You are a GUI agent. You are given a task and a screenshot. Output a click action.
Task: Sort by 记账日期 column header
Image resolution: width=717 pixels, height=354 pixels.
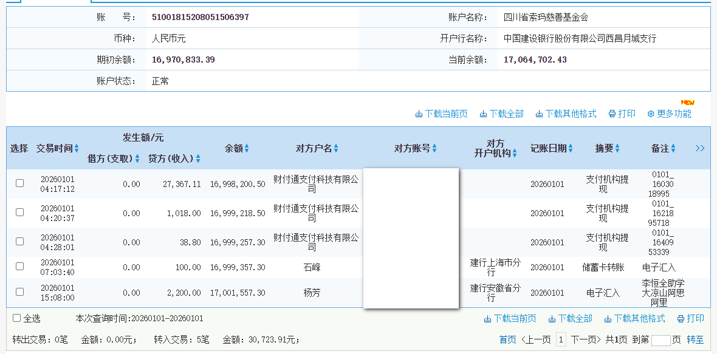(571, 149)
